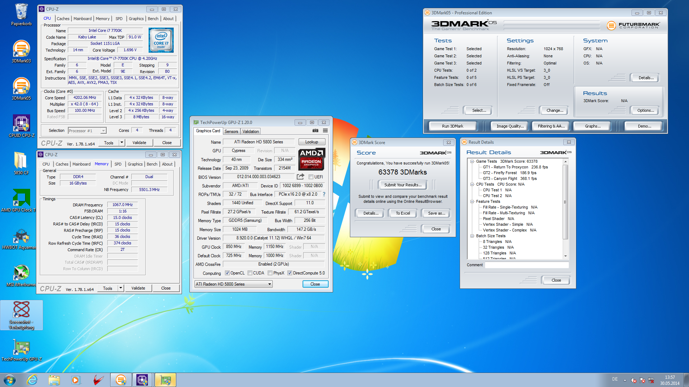689x387 pixels.
Task: Switch to CPU-Z via its taskbar button
Action: click(x=142, y=380)
